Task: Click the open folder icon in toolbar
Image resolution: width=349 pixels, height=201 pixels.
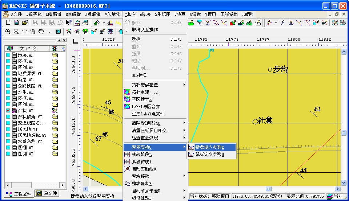Action: pos(25,22)
